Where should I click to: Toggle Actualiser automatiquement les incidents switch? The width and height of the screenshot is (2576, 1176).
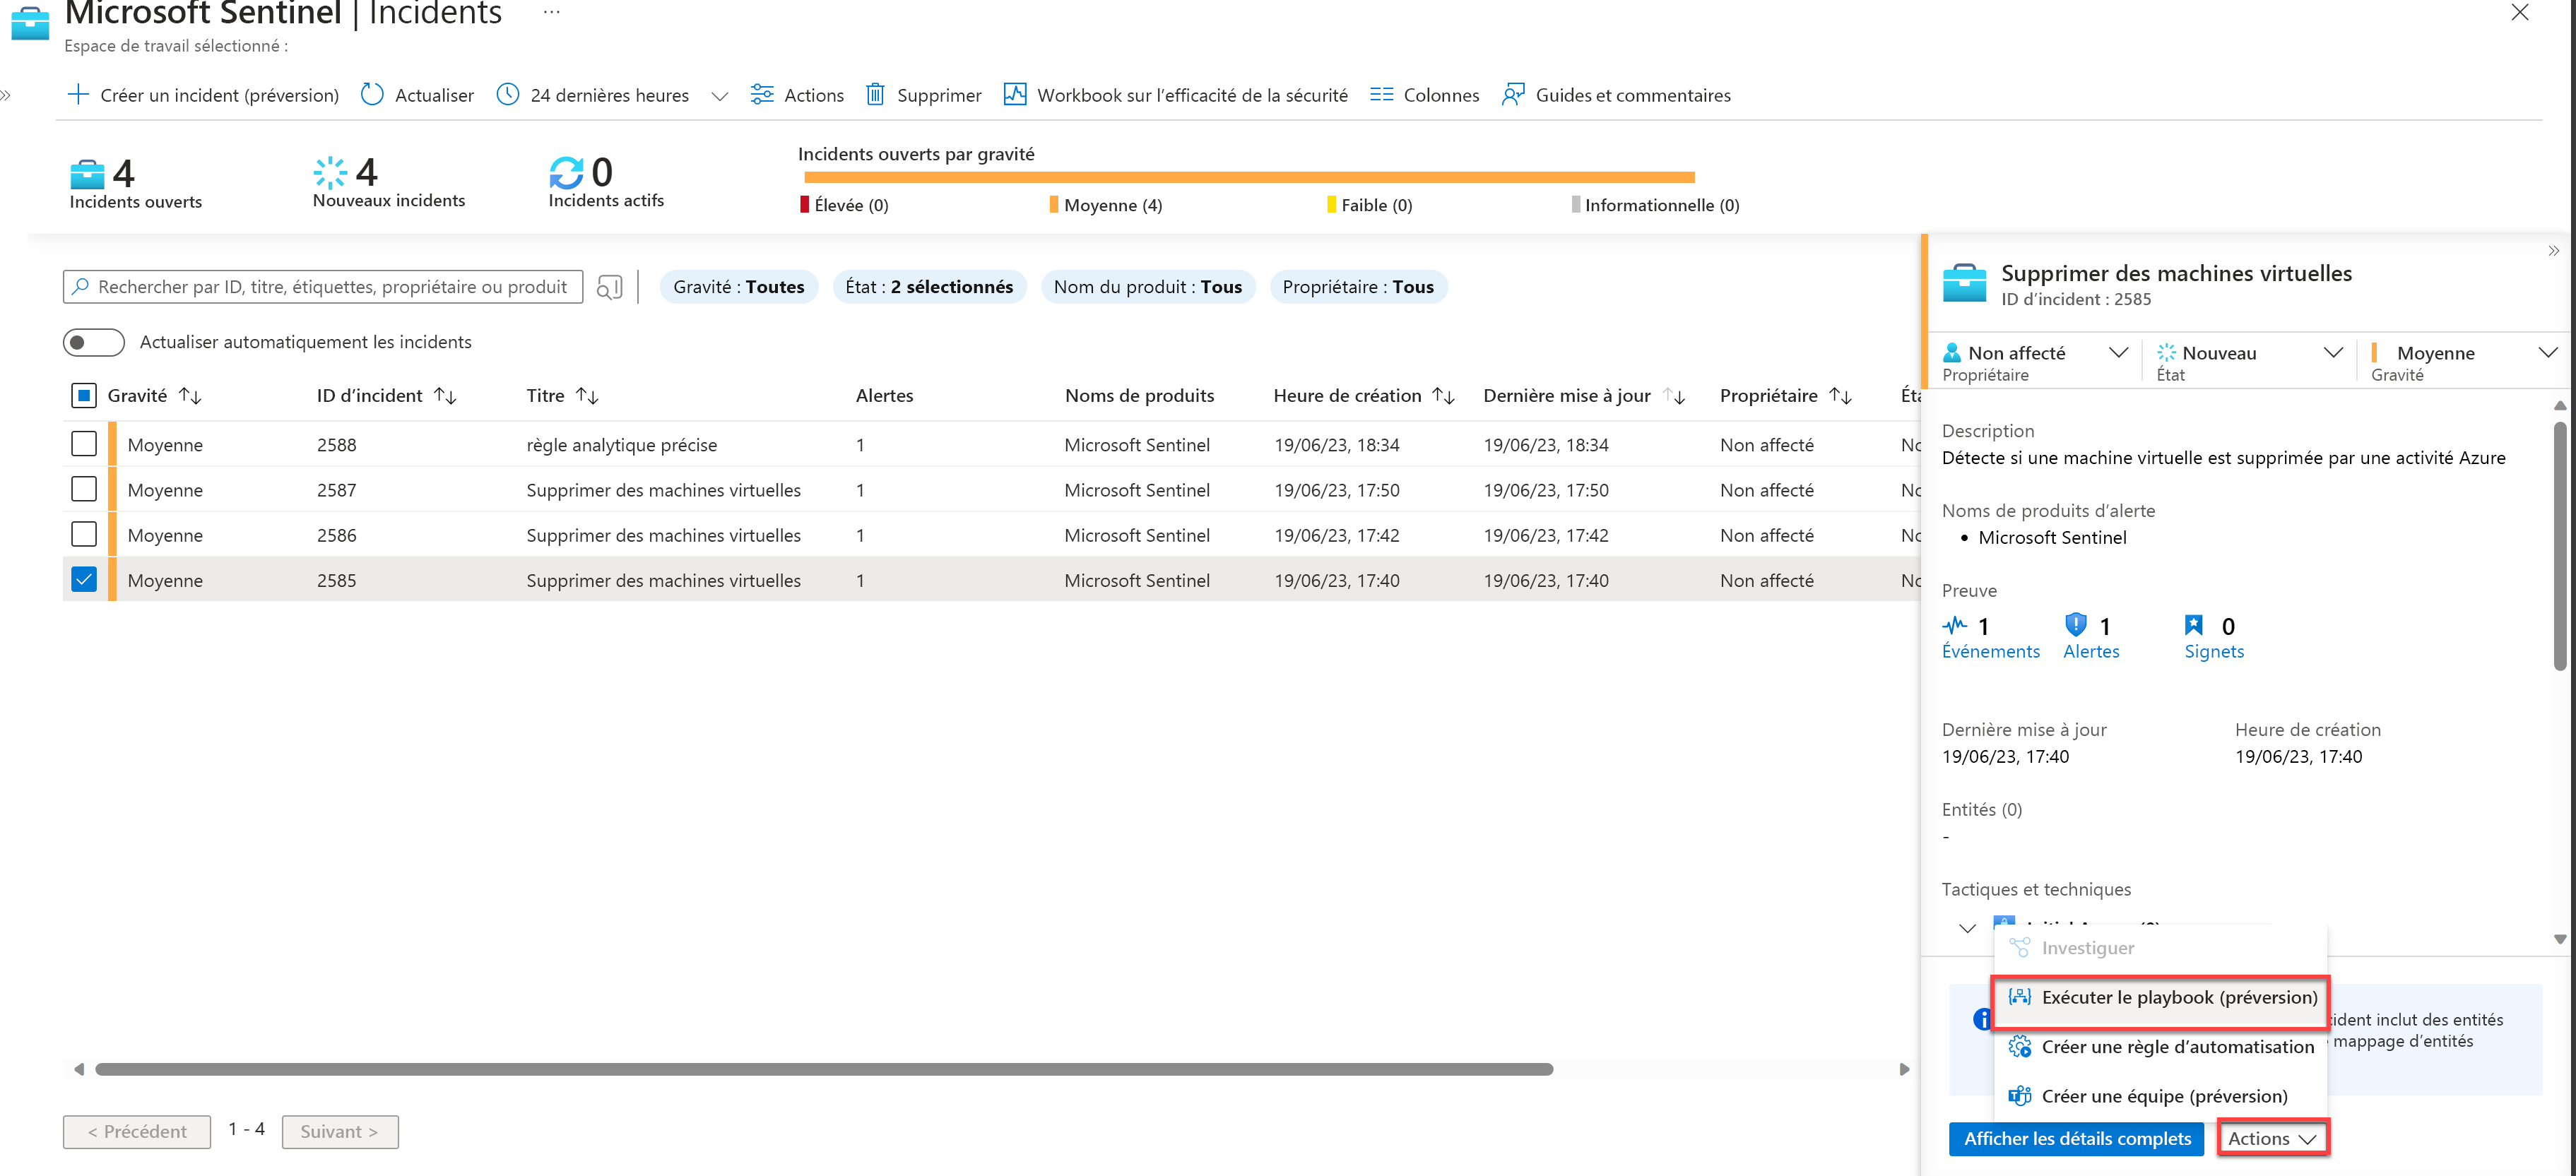[x=94, y=342]
